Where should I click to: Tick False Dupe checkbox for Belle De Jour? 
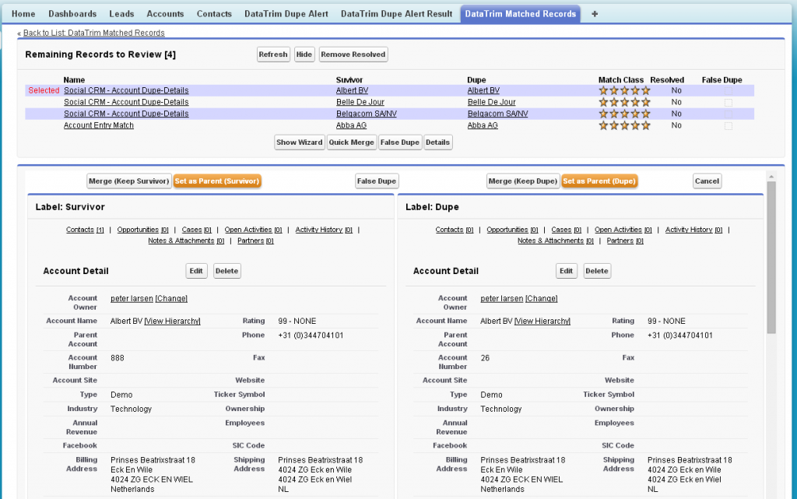point(729,103)
